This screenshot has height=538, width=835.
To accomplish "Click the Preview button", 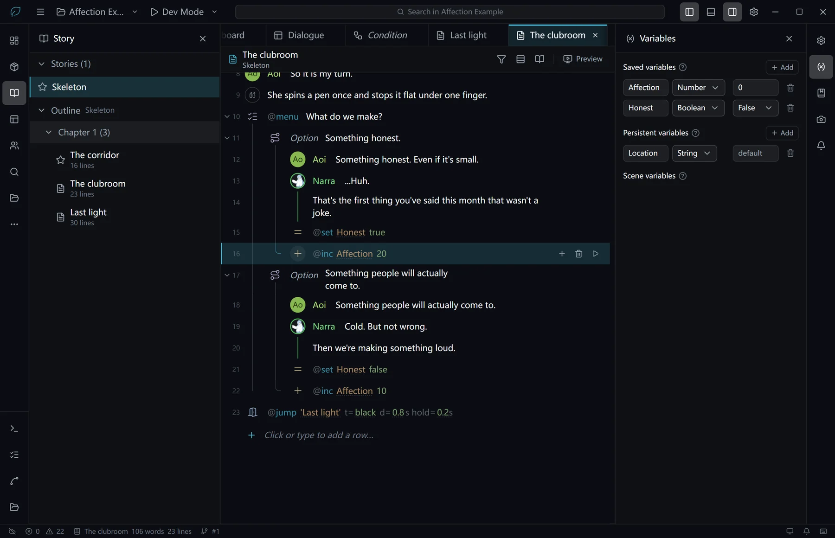I will 583,59.
